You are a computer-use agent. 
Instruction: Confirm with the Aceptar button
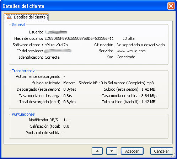(x=132, y=151)
